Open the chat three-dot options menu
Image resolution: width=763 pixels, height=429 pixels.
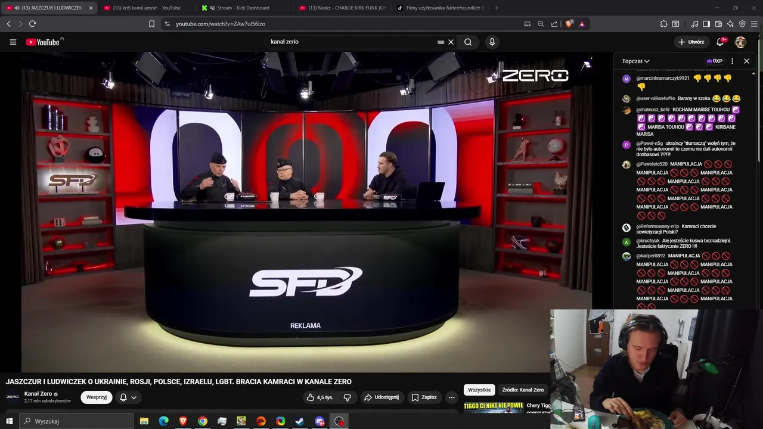(732, 61)
